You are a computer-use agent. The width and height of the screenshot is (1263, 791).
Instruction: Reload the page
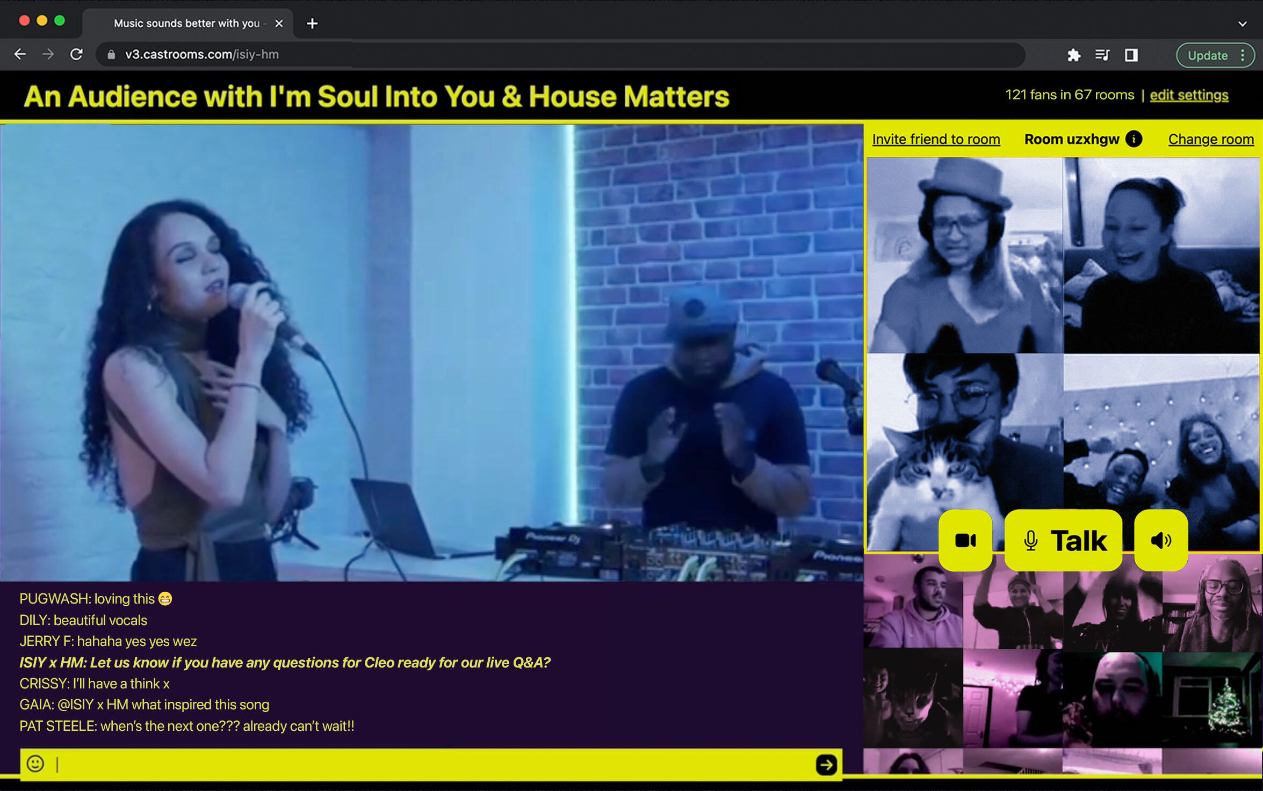(76, 54)
